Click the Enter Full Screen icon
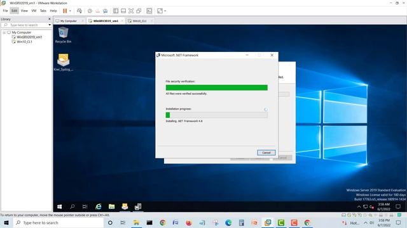 pyautogui.click(x=131, y=11)
